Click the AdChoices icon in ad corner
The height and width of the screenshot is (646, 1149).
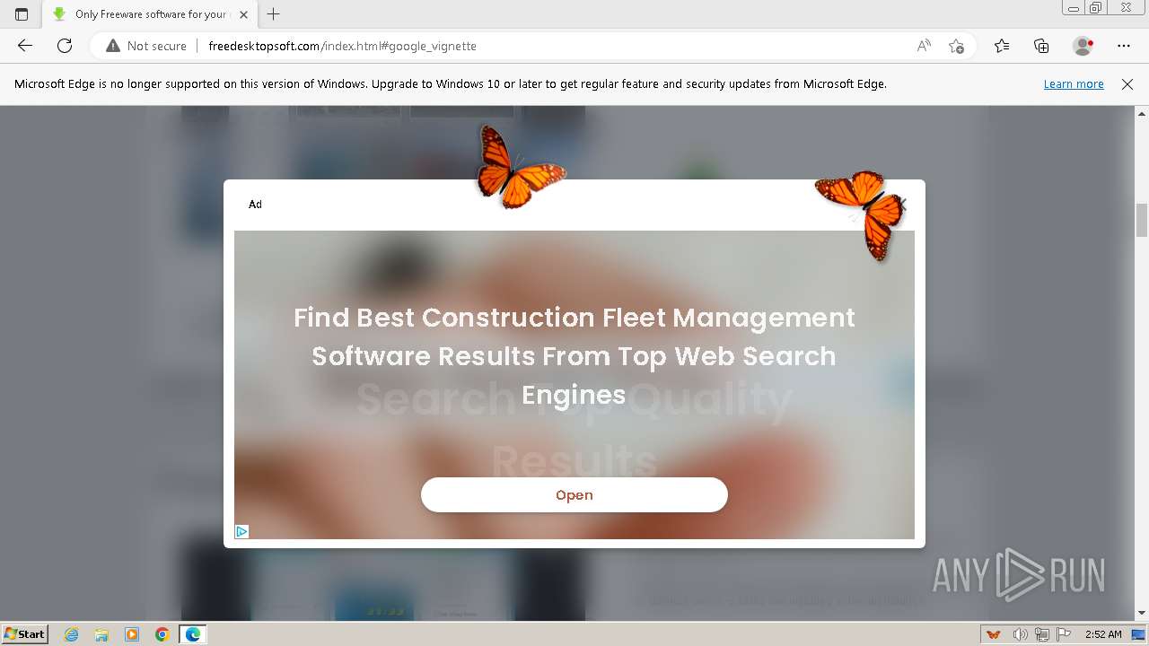(x=241, y=531)
